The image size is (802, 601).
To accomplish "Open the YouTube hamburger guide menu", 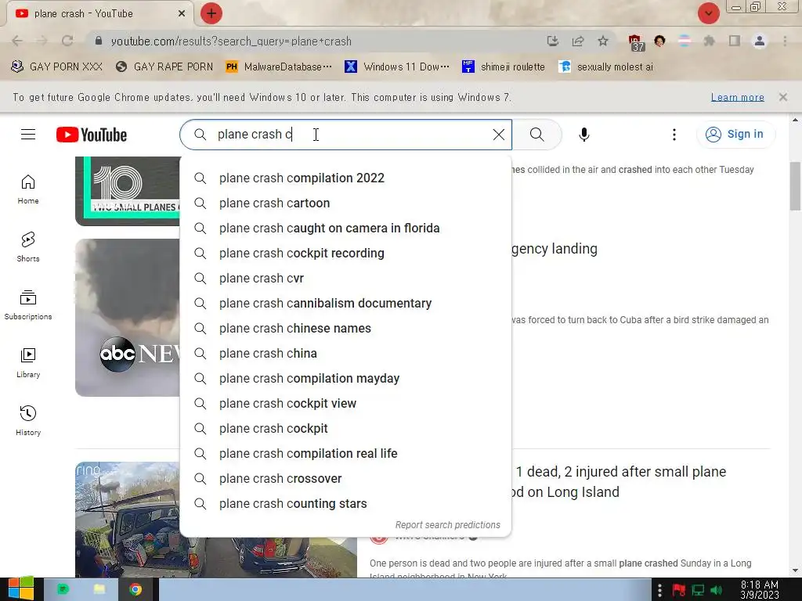I will 28,135.
